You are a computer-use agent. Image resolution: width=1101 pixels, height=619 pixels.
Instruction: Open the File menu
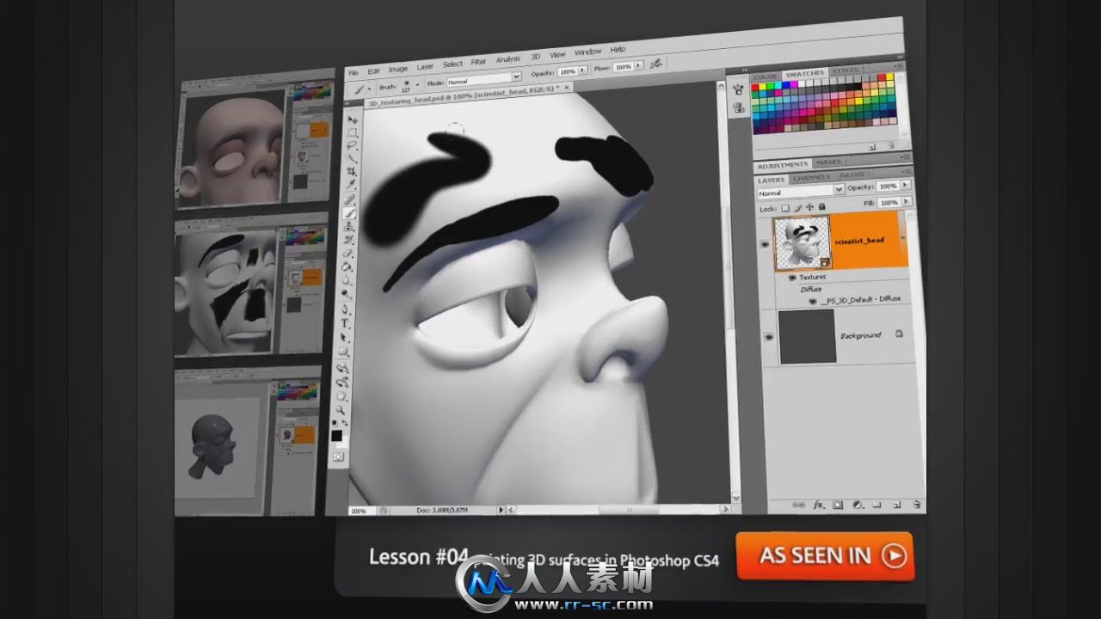pos(354,73)
